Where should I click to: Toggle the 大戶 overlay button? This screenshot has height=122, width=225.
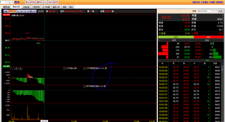pyautogui.click(x=10, y=11)
